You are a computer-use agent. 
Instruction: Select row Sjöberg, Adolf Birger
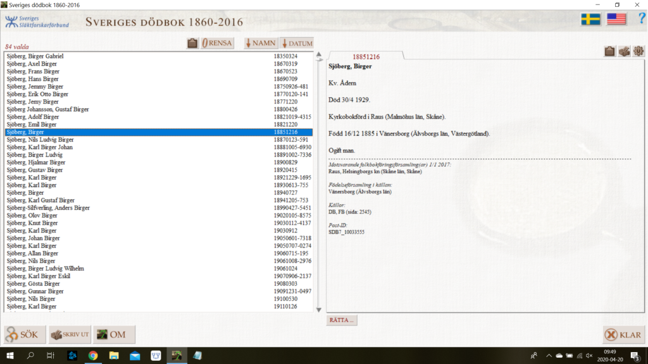tap(159, 117)
